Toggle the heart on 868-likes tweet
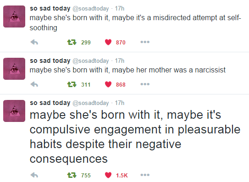This screenshot has height=182, width=249. [x=108, y=84]
